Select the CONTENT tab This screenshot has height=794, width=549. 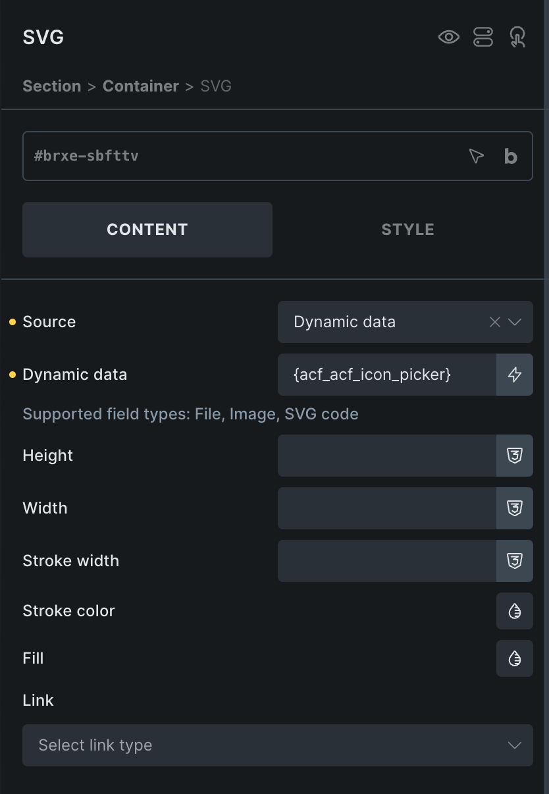pos(147,230)
